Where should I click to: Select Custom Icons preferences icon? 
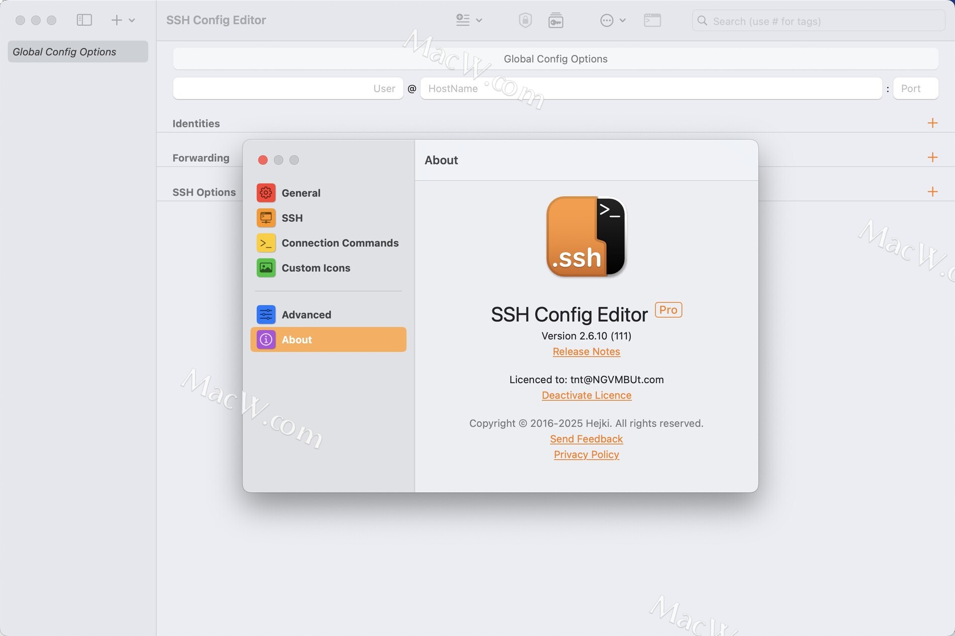click(266, 268)
